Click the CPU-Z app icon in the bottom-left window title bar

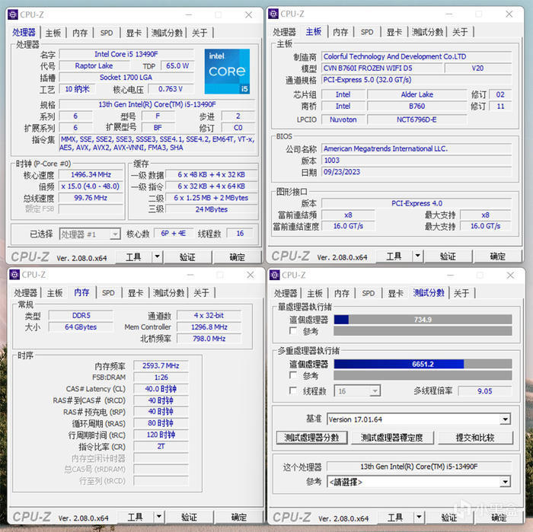[x=14, y=275]
